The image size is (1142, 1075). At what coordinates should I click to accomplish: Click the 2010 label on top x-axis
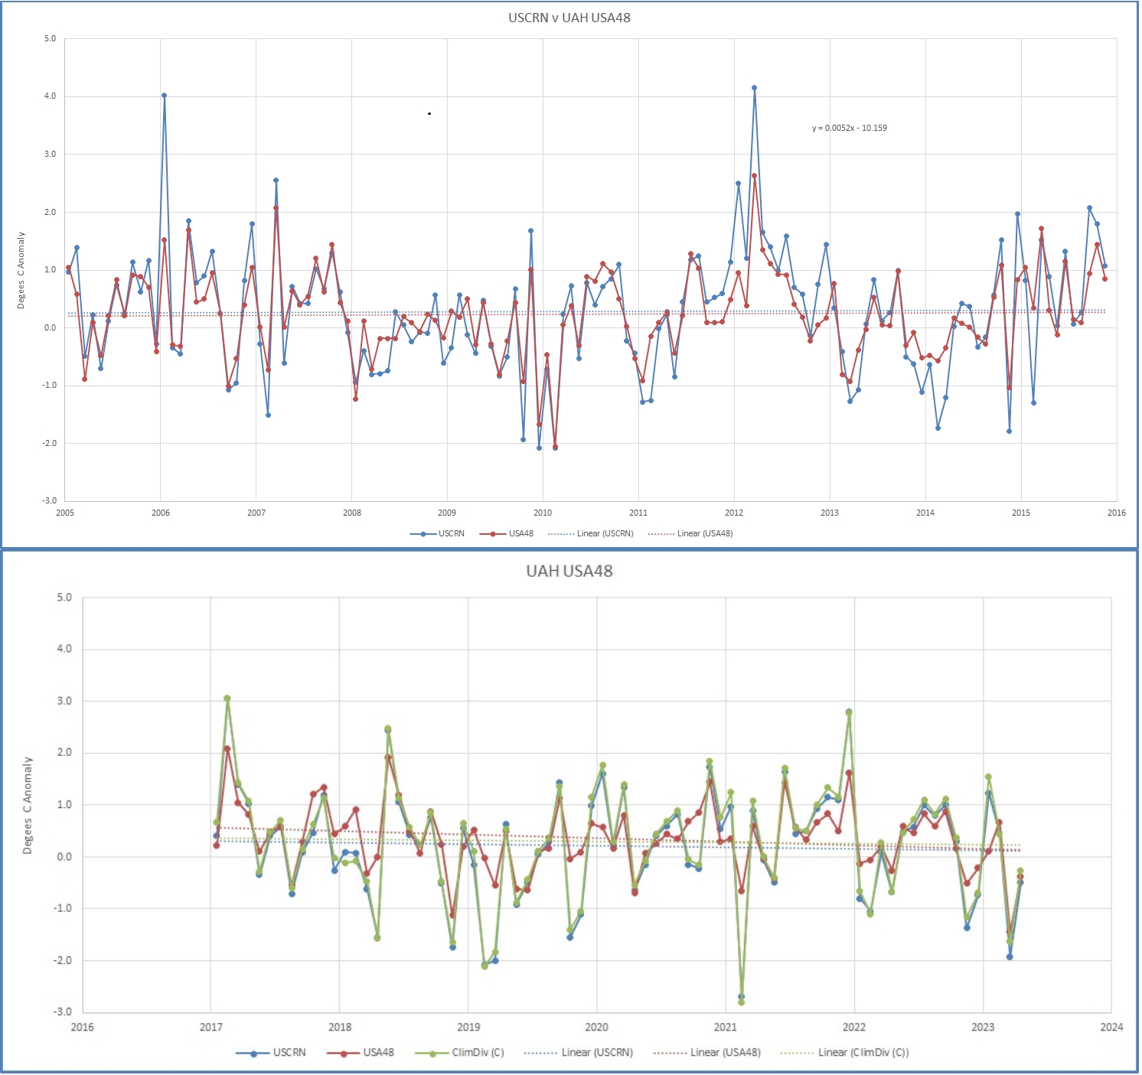click(543, 513)
